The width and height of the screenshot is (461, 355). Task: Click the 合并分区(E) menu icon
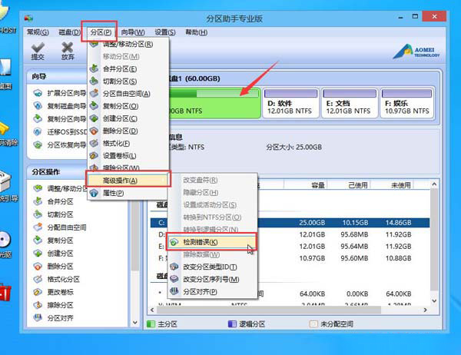(94, 68)
